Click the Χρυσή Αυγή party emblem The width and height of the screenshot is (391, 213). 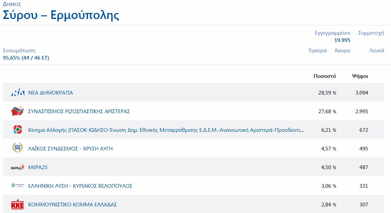point(17,148)
